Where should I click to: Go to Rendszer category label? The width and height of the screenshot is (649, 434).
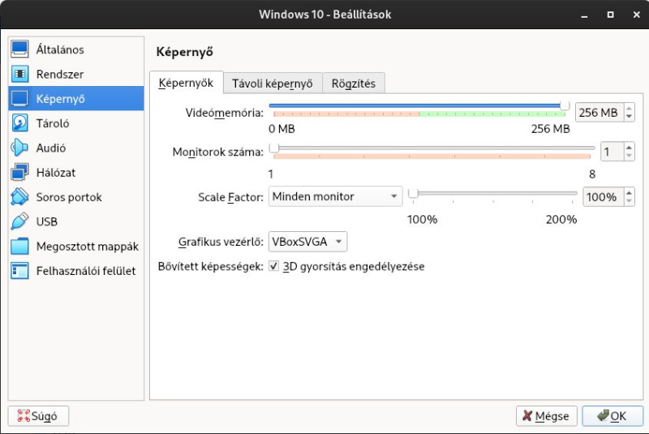pos(60,75)
